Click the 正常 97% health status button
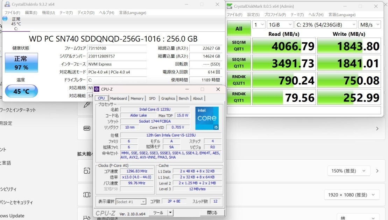 21,63
